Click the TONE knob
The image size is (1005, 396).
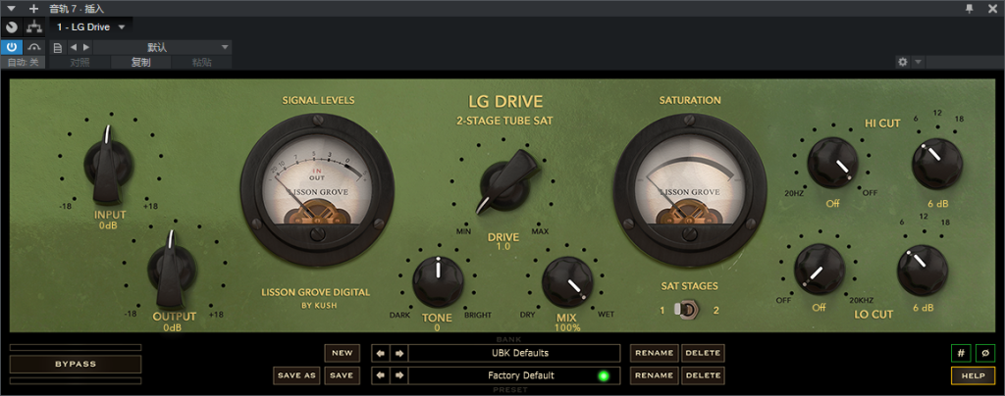[x=438, y=281]
